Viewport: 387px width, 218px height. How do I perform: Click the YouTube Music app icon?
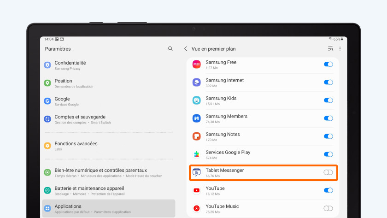[196, 208]
